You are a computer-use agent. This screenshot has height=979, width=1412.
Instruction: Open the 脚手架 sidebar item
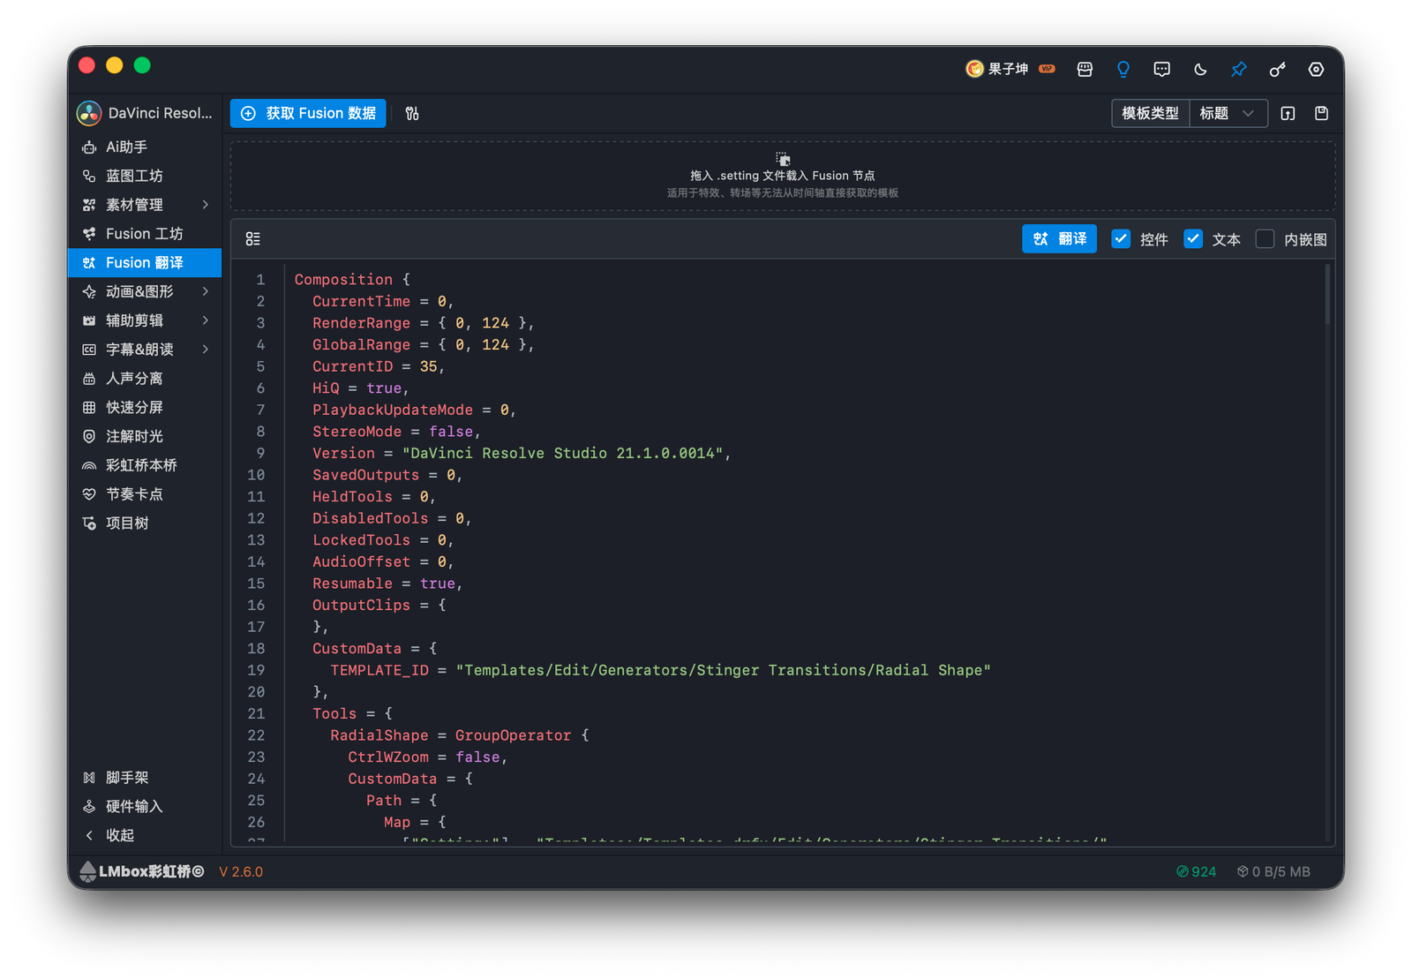click(x=145, y=778)
